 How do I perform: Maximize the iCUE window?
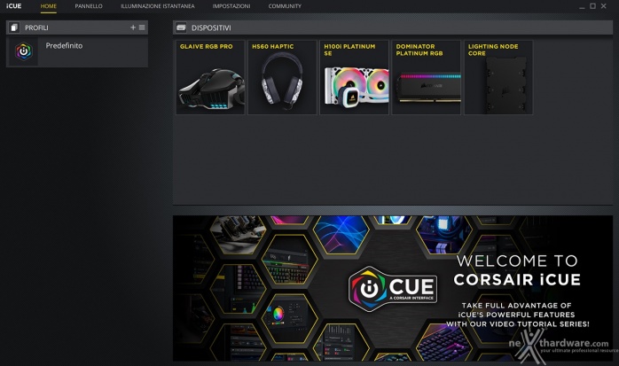pyautogui.click(x=592, y=6)
